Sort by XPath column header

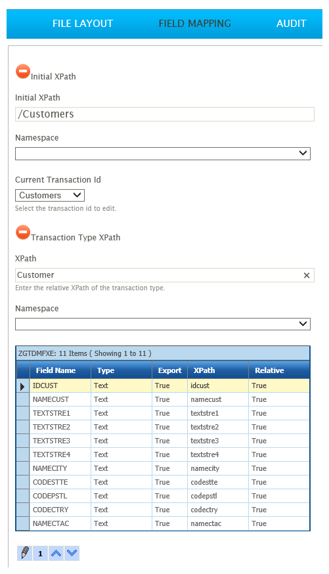[218, 370]
